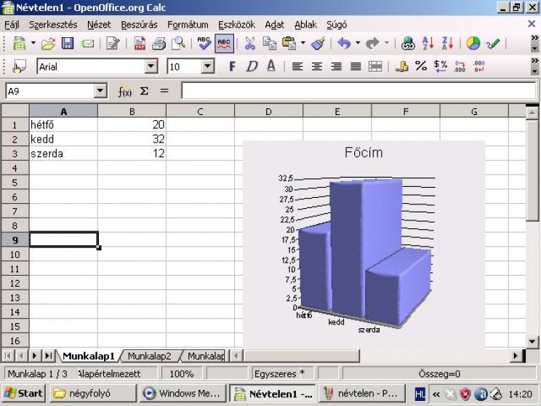Expand hidden formatting toolbar buttons
The height and width of the screenshot is (406, 541).
coord(534,65)
